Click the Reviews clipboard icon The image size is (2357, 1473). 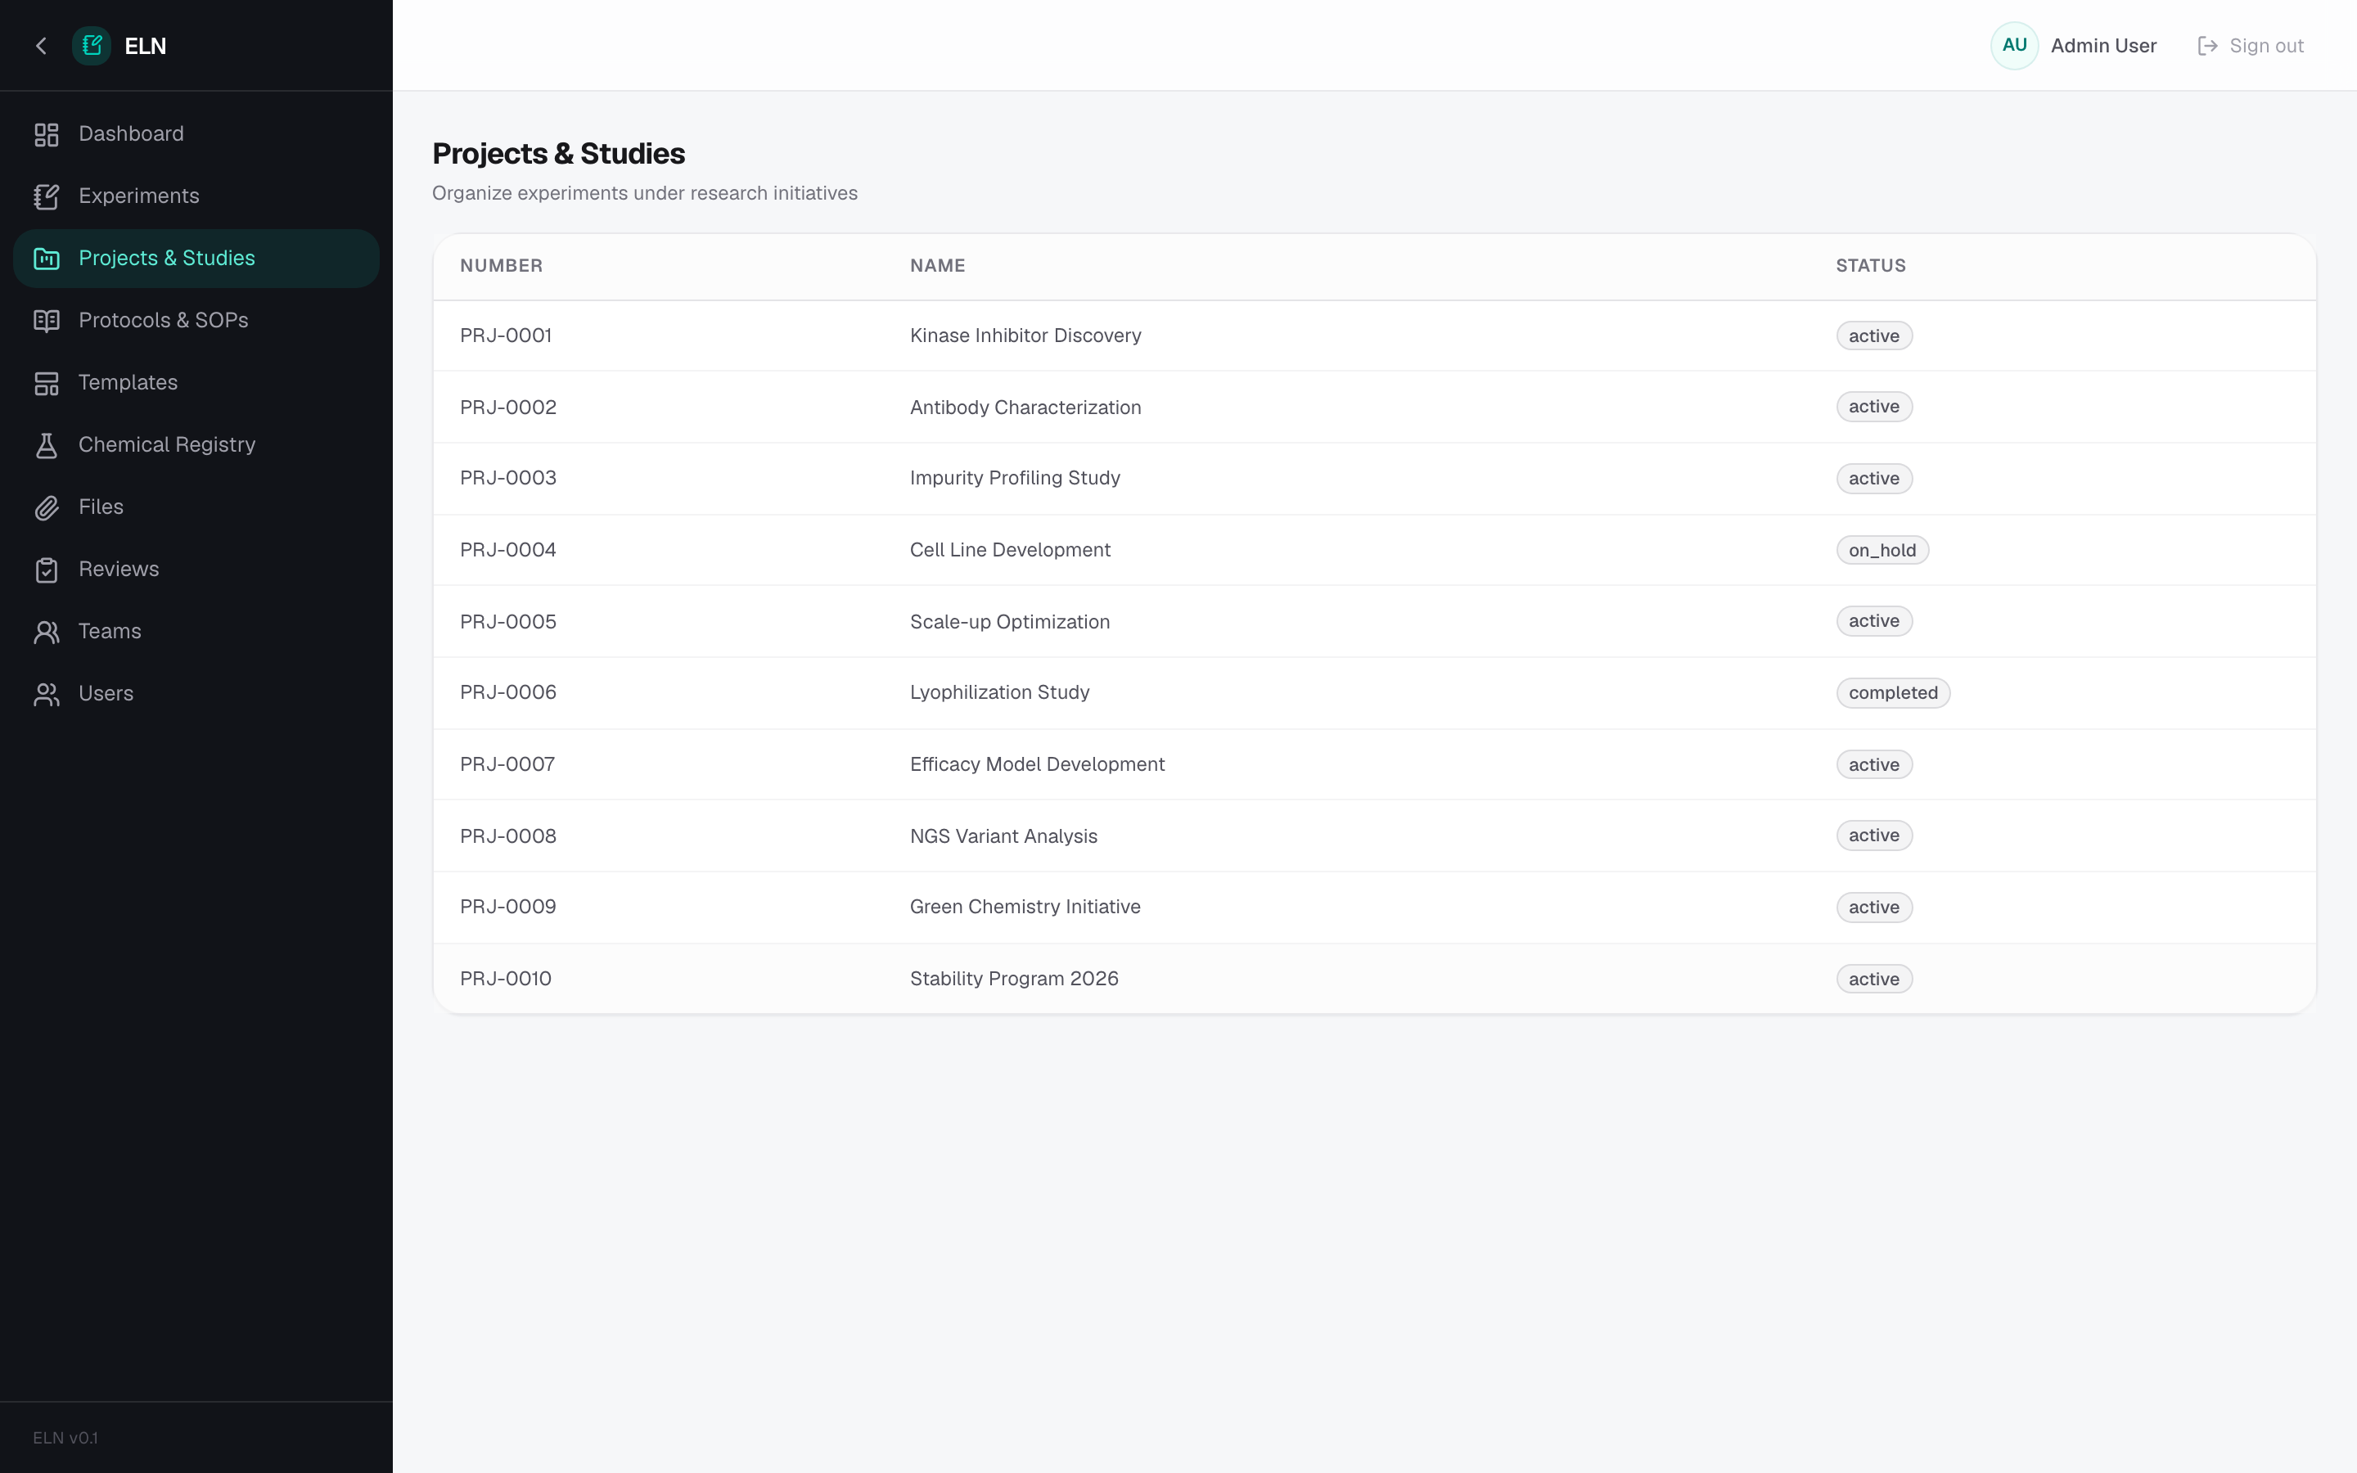pos(47,570)
